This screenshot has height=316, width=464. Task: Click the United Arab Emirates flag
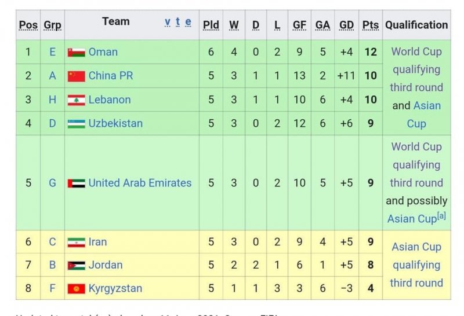coord(76,183)
